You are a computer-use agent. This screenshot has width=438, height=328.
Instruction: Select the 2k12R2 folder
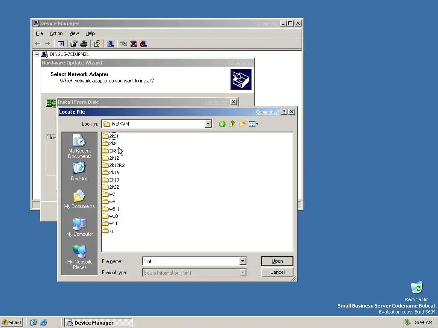pos(113,165)
